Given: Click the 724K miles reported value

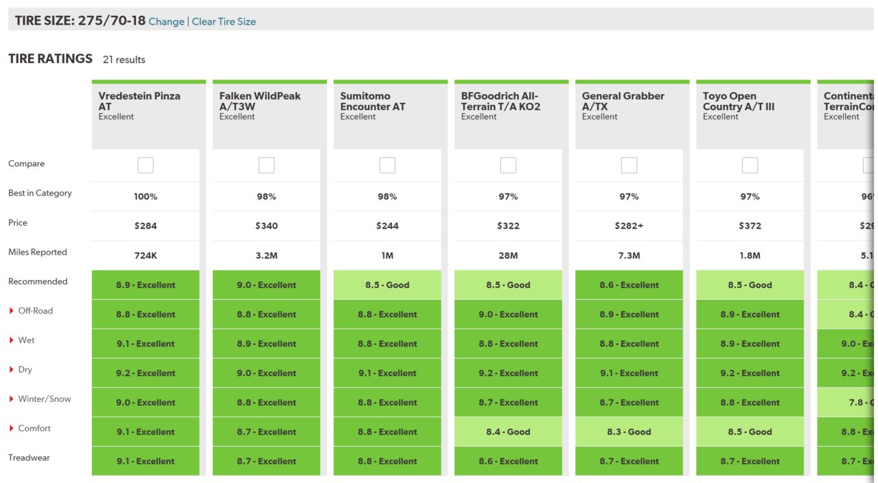Looking at the screenshot, I should pos(146,255).
